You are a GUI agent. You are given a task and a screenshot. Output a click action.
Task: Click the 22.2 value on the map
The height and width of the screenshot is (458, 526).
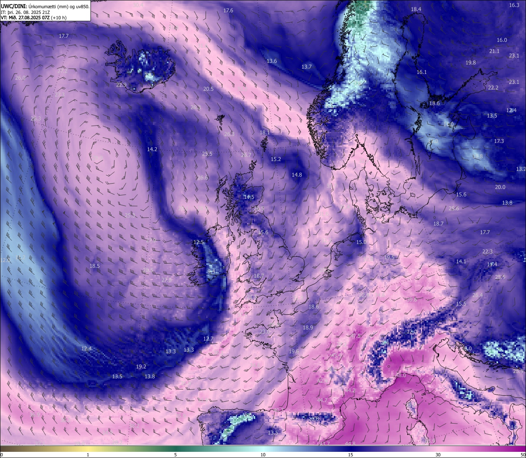pos(493,88)
